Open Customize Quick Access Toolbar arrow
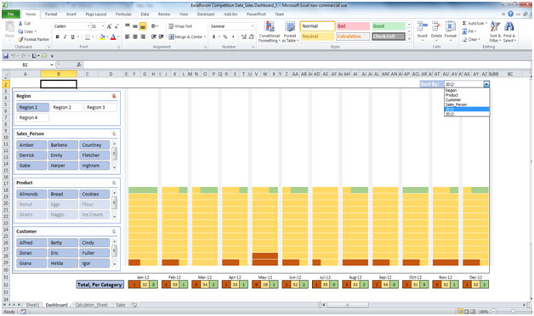The height and width of the screenshot is (316, 534). pyautogui.click(x=52, y=56)
